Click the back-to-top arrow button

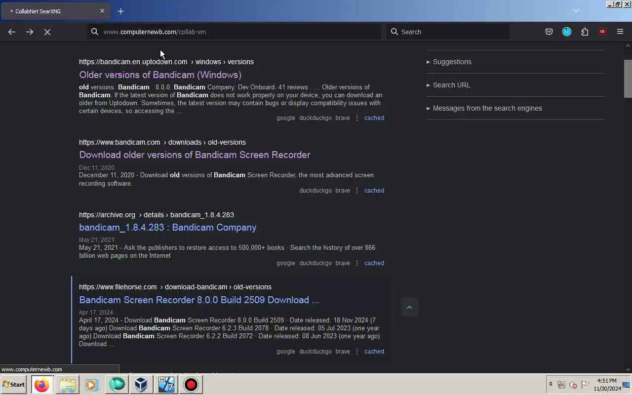pyautogui.click(x=409, y=307)
